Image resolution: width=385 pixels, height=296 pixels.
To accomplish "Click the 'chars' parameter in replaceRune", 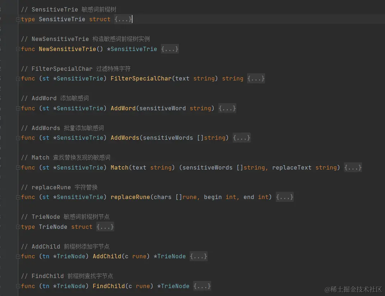I will point(163,197).
